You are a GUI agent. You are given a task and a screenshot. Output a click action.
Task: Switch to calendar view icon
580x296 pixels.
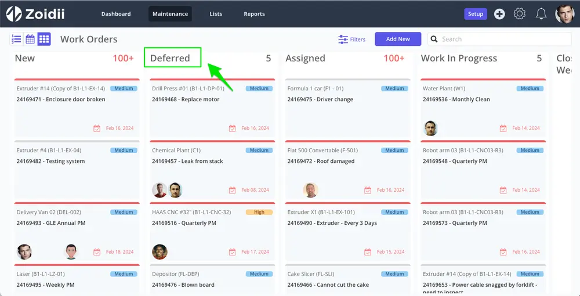pos(30,39)
